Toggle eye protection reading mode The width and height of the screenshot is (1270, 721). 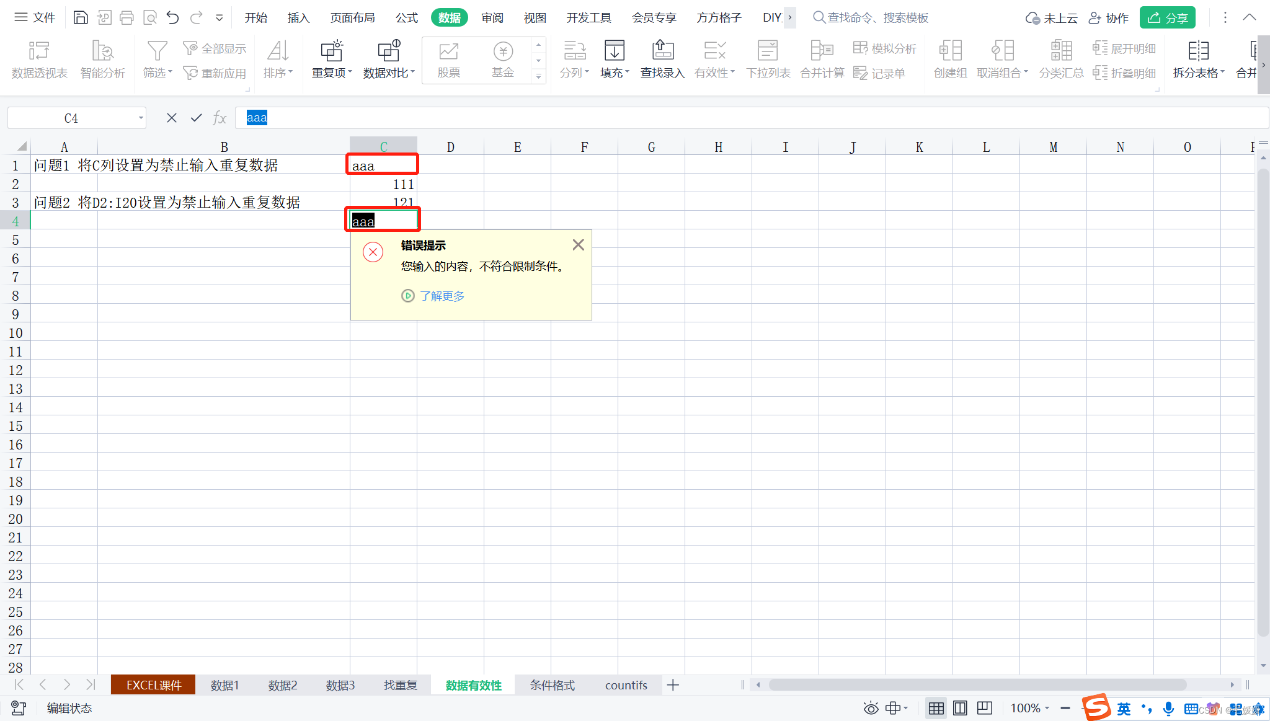(871, 708)
